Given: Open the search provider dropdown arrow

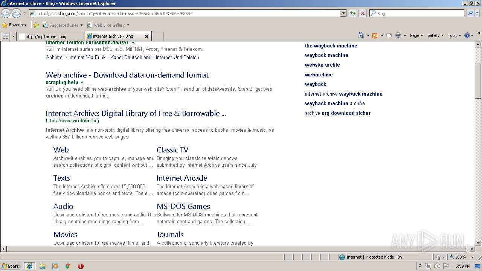Looking at the screenshot, I should [478, 13].
